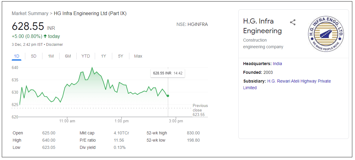Viewport: 355px width, 160px height.
Task: Open the 1Y chart tab
Action: [103, 56]
